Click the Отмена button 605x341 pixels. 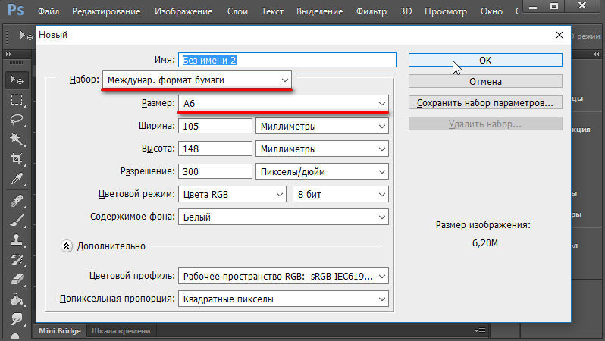tap(485, 81)
